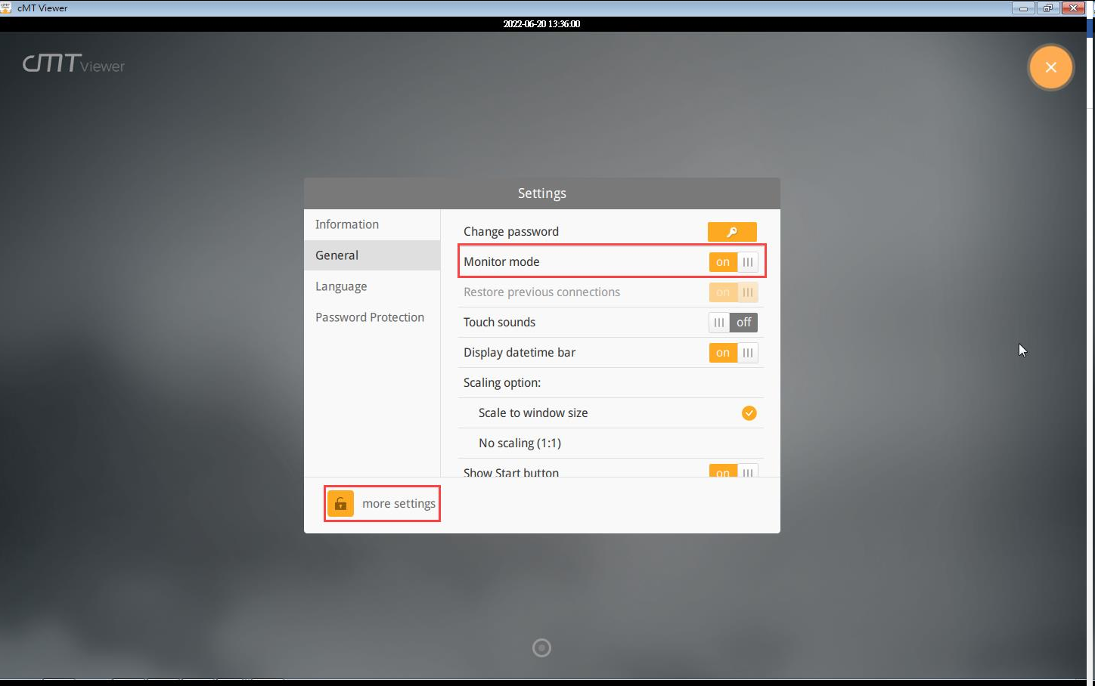Click the orange key Change password button
The image size is (1095, 686).
732,232
